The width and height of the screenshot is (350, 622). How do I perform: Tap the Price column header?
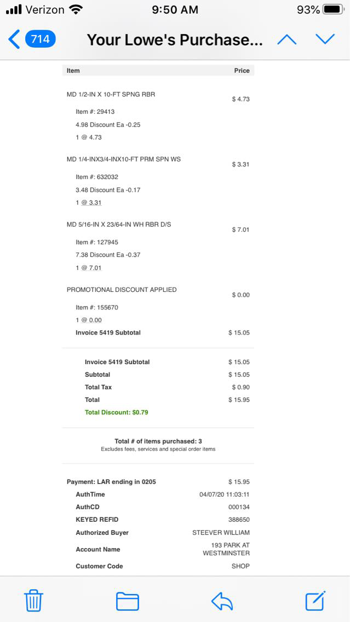coord(242,71)
